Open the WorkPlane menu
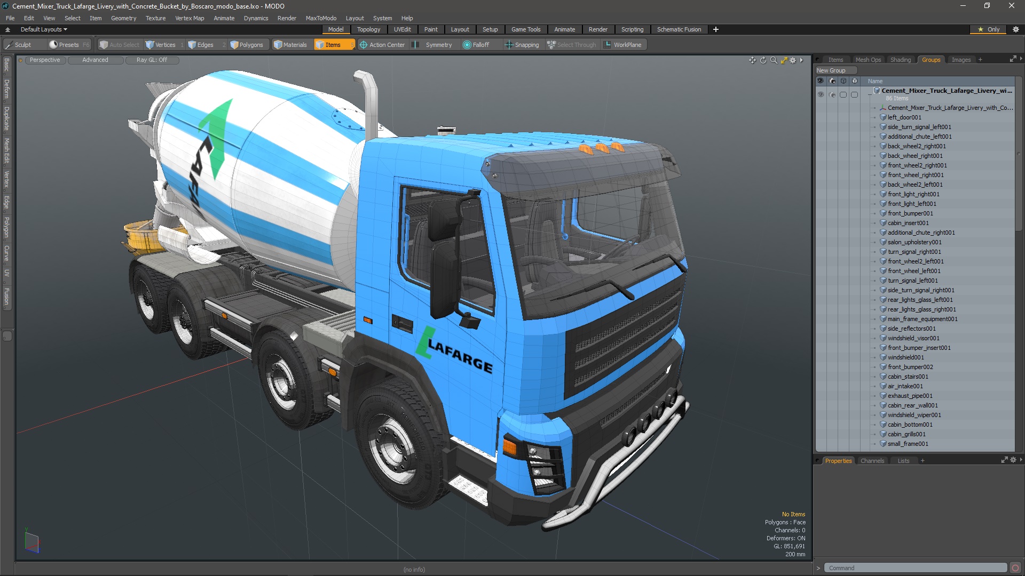This screenshot has height=576, width=1025. click(x=622, y=45)
